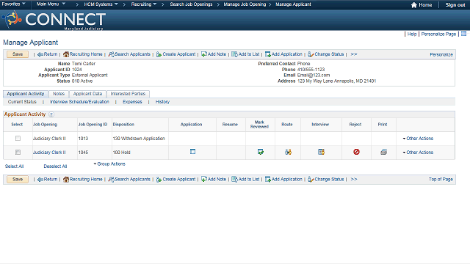Open the Group Actions dropdown
Image resolution: width=470 pixels, height=264 pixels.
coord(109,164)
